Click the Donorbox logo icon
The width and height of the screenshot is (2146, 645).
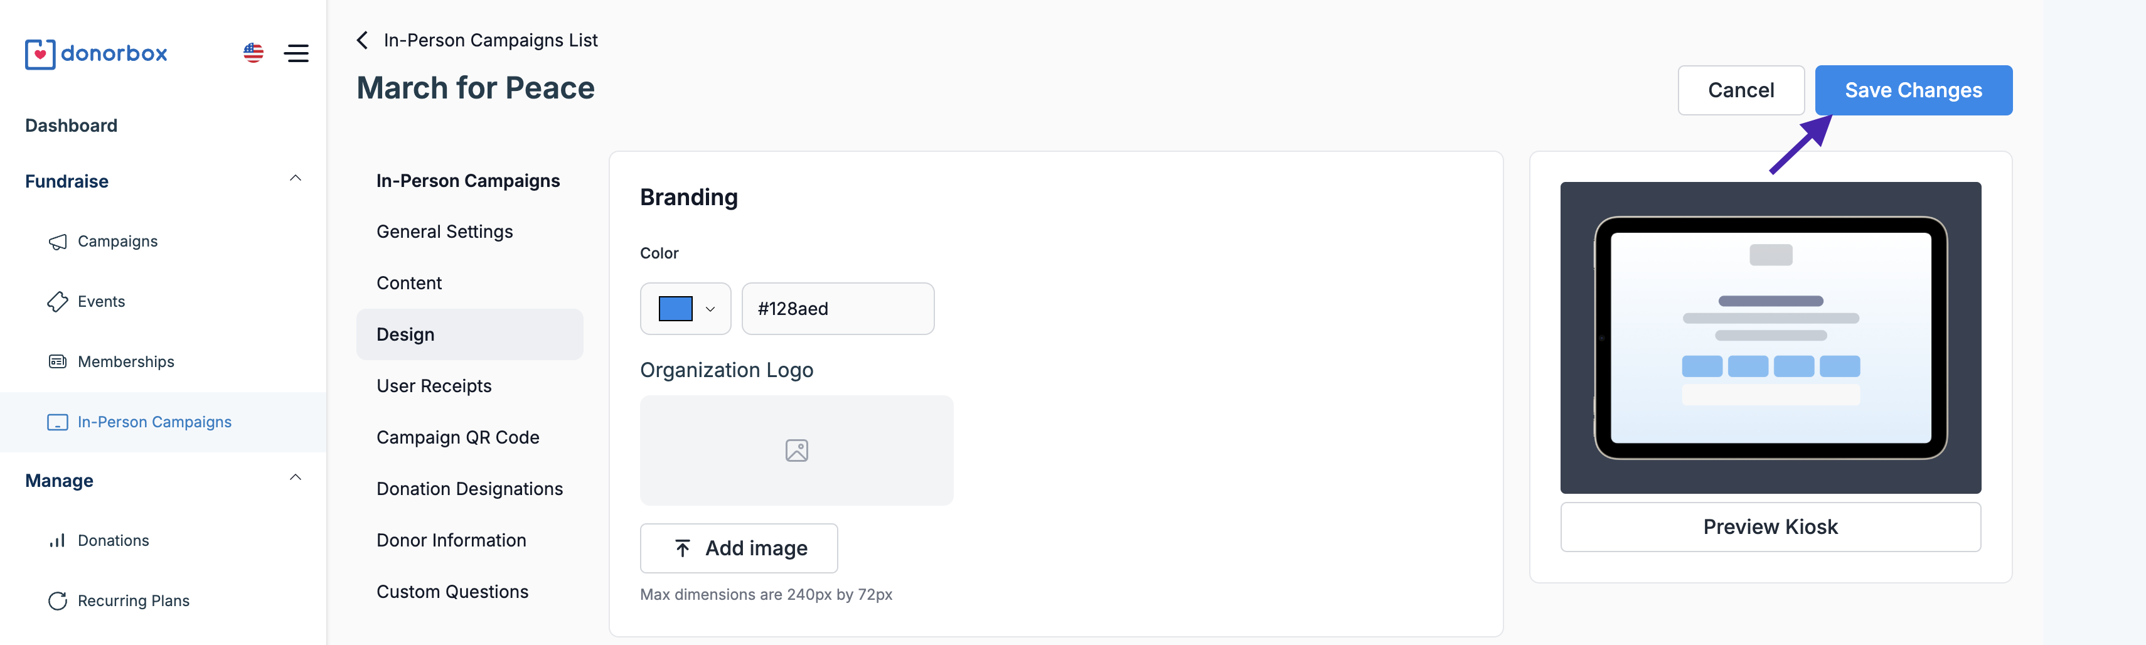tap(40, 54)
